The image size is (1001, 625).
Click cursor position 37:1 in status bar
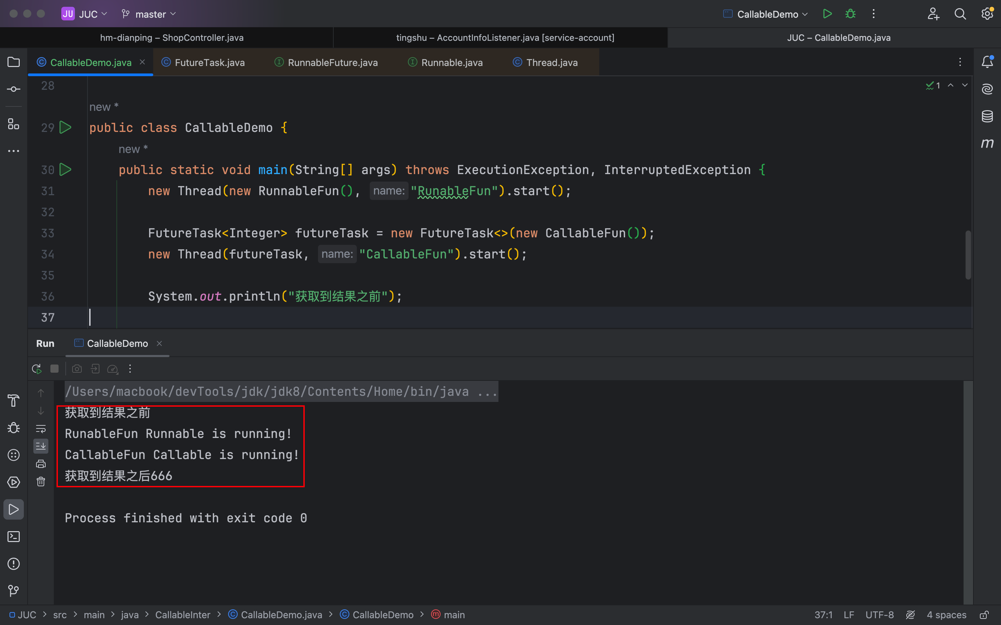point(824,615)
